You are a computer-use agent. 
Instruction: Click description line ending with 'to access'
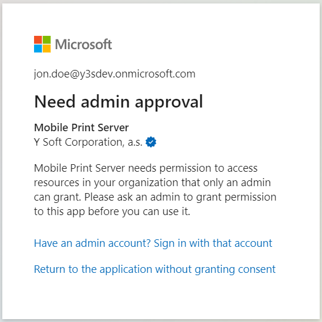145,168
